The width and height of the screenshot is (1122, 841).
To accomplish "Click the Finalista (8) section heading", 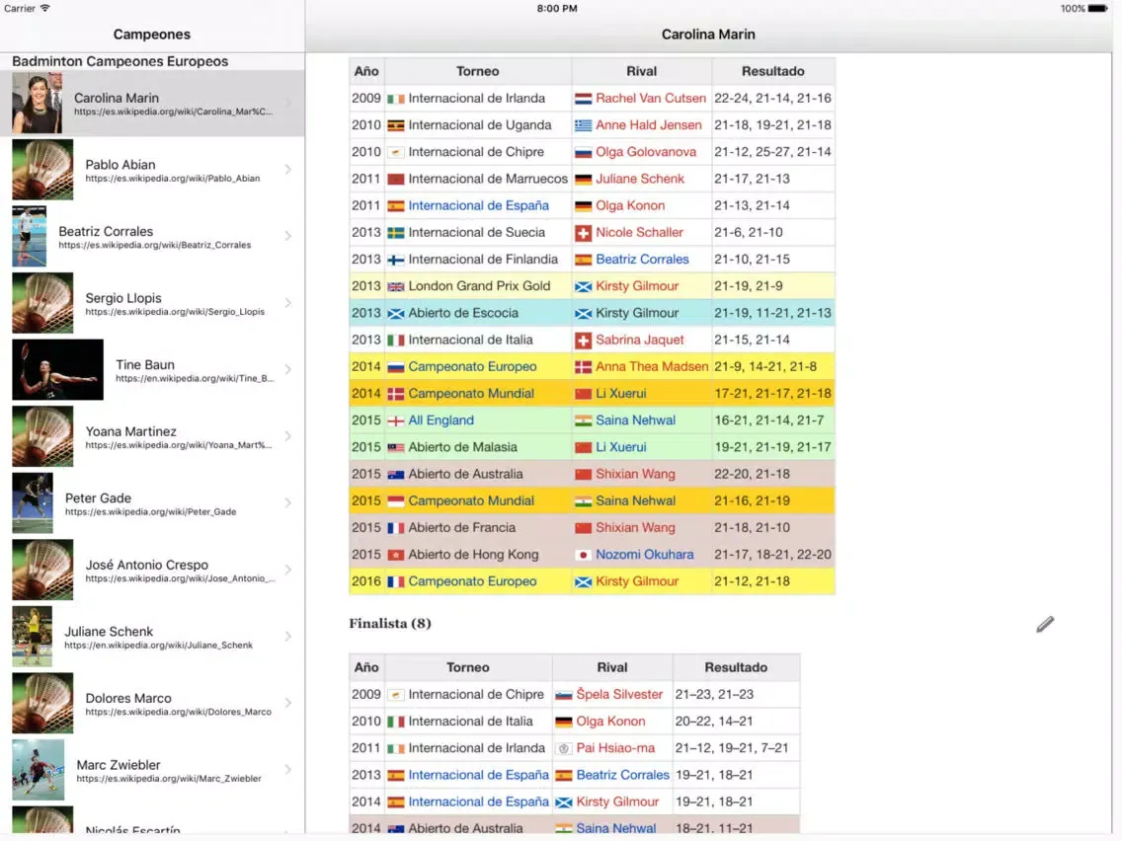I will [390, 623].
